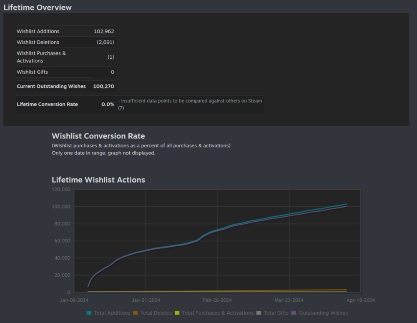Click the Lifetime Conversion Rate label
This screenshot has height=323, width=417.
pos(48,105)
